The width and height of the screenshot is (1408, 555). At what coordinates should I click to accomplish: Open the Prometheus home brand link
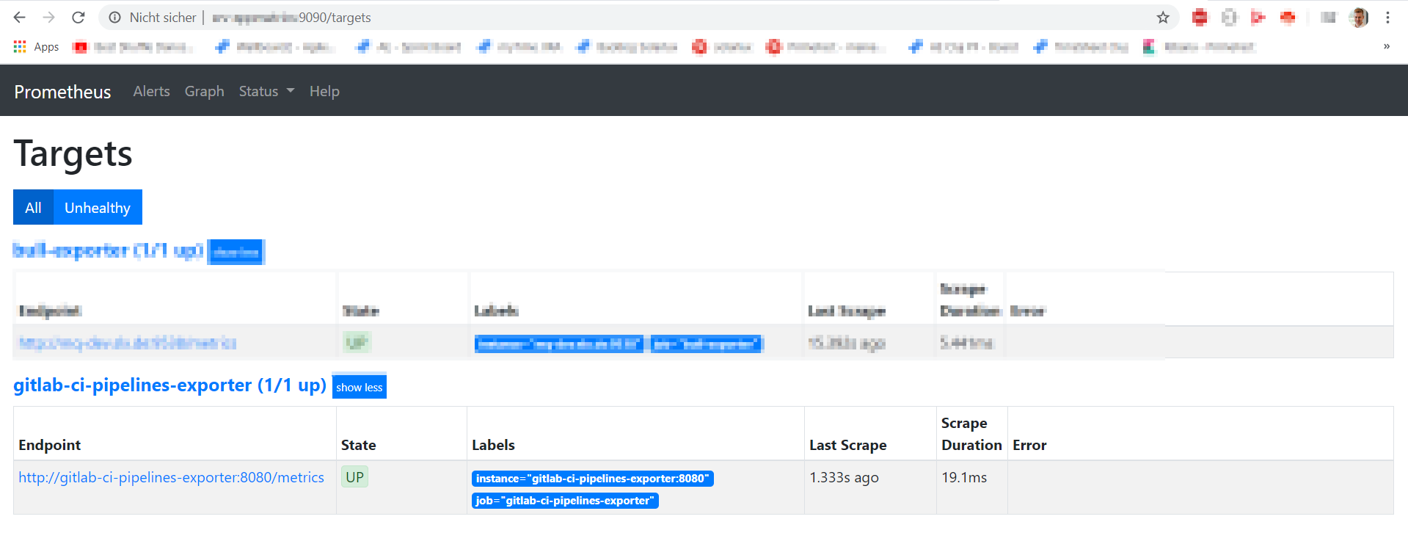62,92
